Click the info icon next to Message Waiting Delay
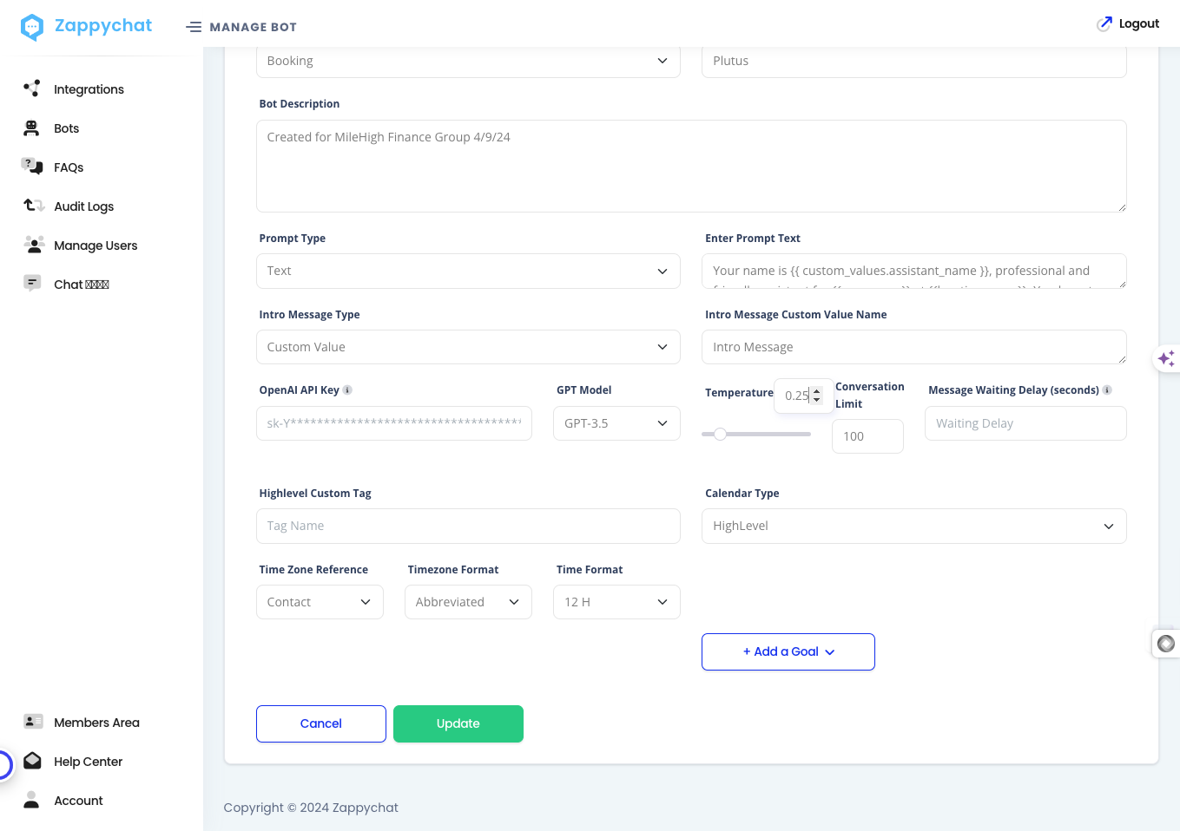 coord(1107,390)
